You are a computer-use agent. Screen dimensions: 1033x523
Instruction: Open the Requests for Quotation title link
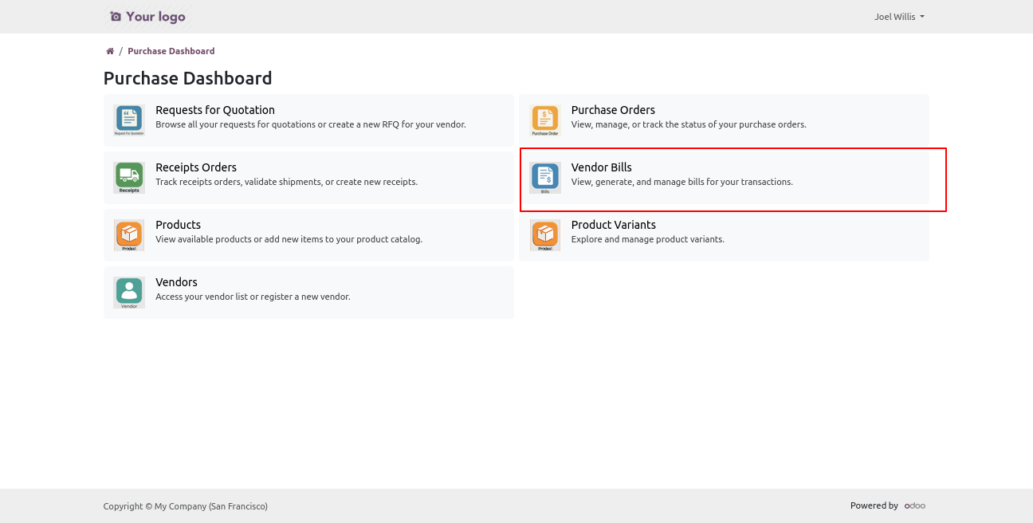(215, 110)
